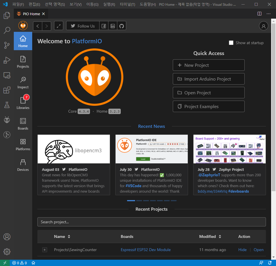Open remote window from status bar

coord(5,263)
